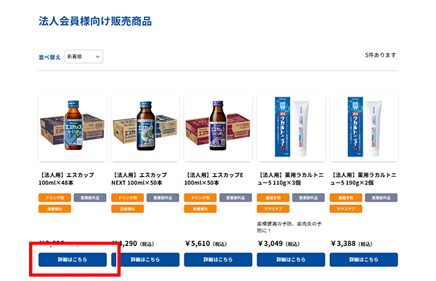Click the 薬用ラカルトニュー5 110g×3個 product image

tap(291, 127)
